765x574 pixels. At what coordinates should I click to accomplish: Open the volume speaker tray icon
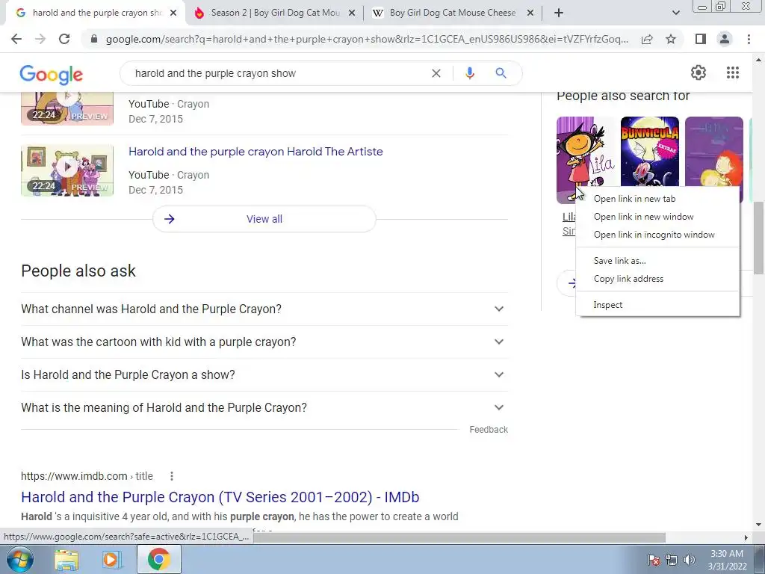point(689,560)
